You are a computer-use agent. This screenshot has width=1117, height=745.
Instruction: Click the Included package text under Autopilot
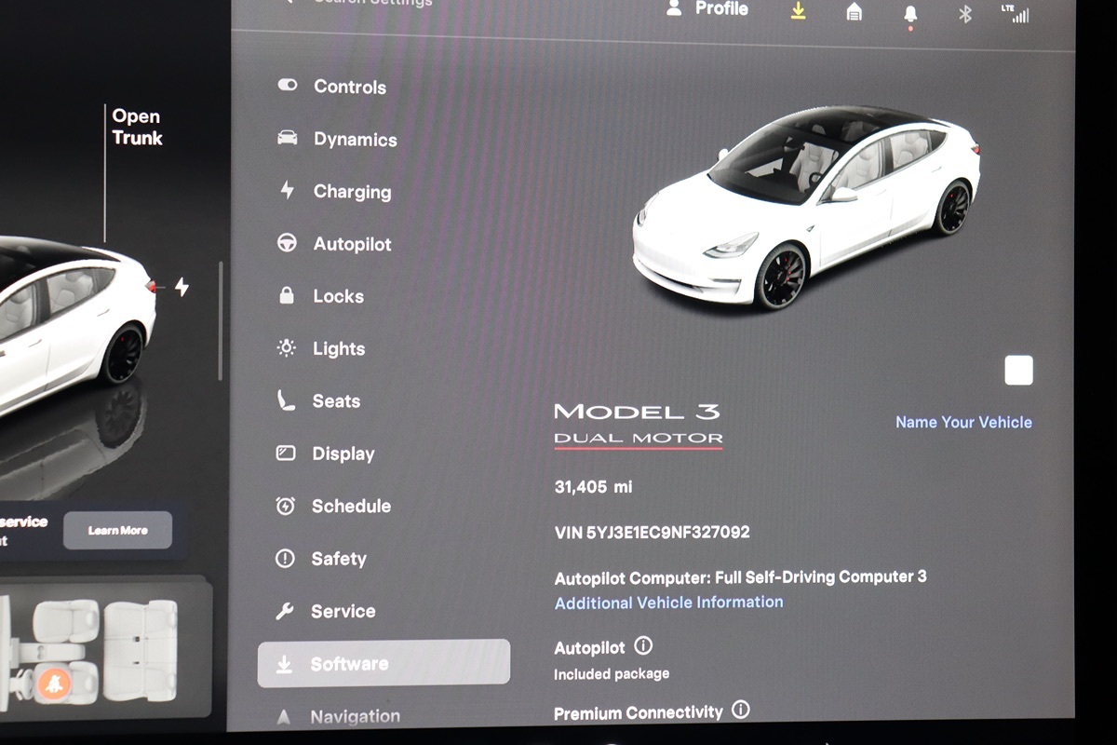(612, 673)
